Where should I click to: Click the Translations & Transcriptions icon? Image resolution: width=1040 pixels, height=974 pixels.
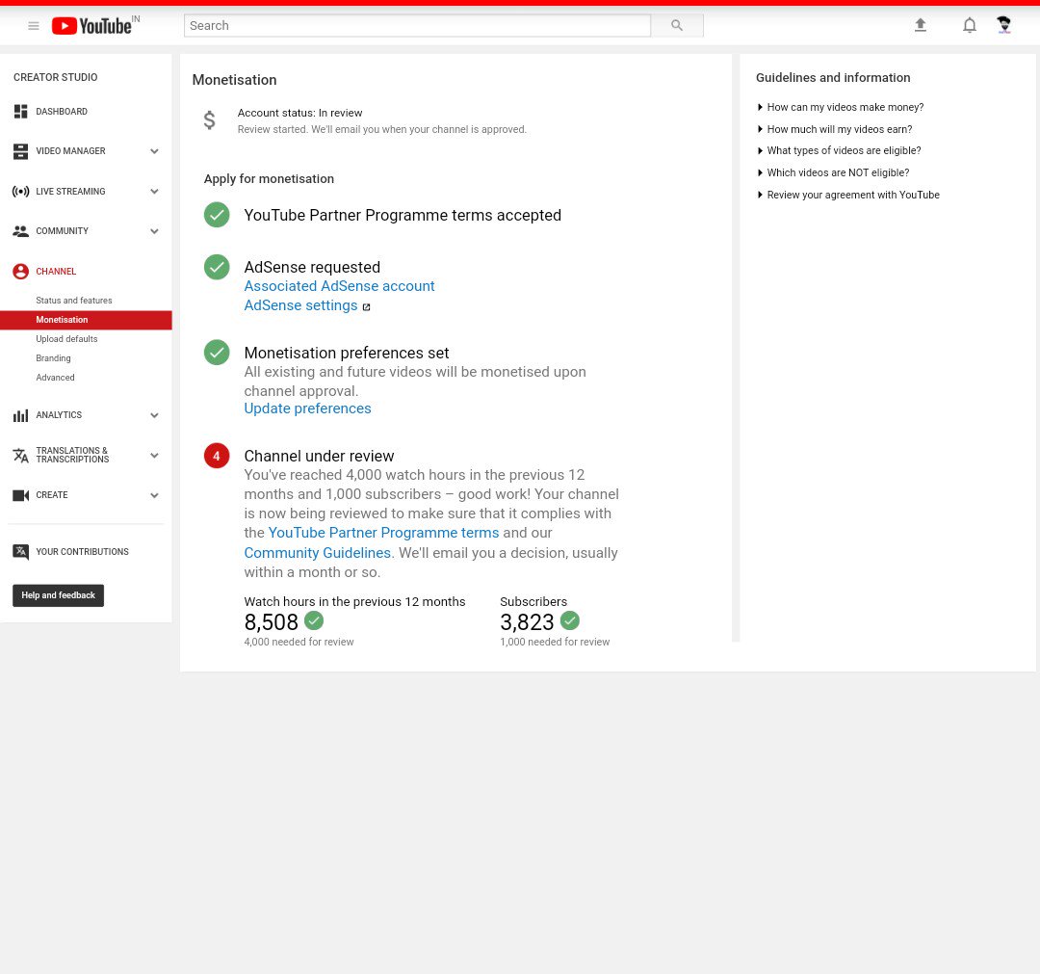point(20,455)
